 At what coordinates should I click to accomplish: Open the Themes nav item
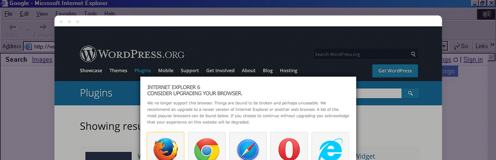pyautogui.click(x=118, y=70)
